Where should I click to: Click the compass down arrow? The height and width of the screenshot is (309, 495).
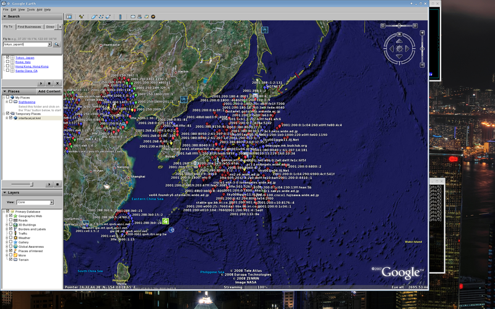click(x=399, y=56)
